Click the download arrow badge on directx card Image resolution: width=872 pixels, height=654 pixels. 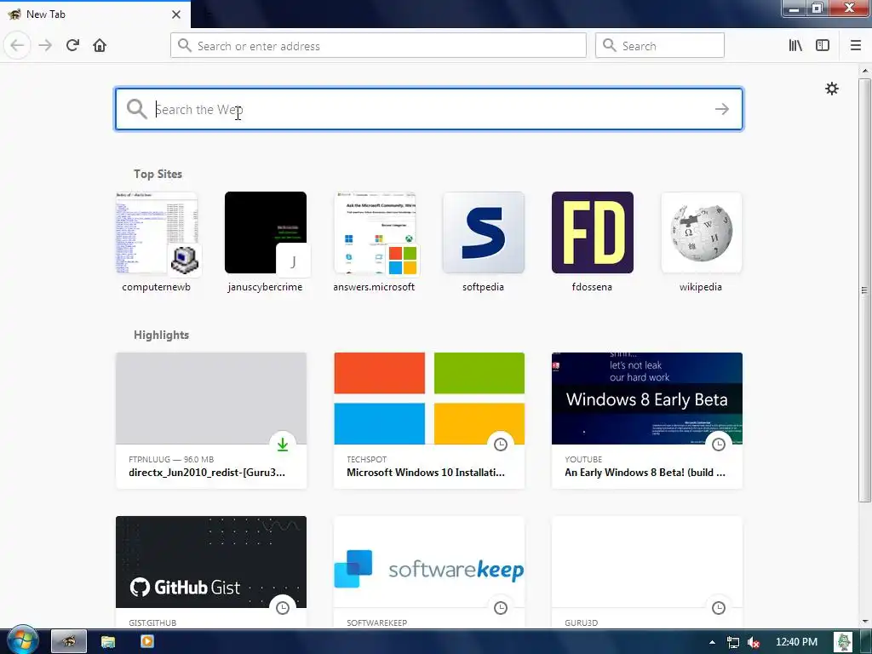[x=283, y=444]
